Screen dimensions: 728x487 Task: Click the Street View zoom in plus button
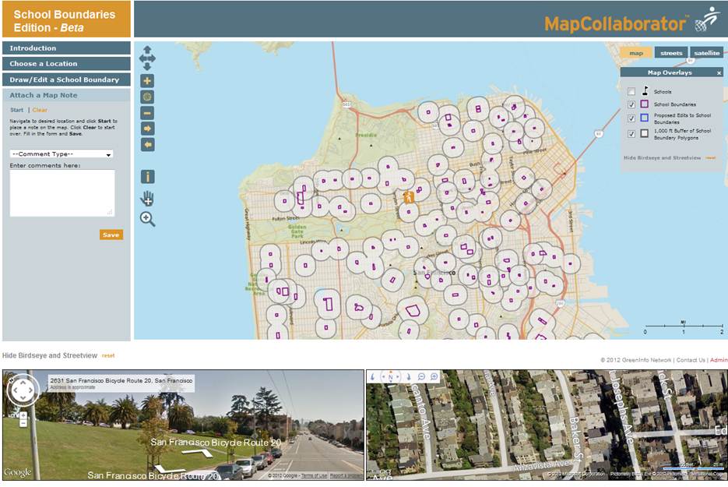point(23,415)
